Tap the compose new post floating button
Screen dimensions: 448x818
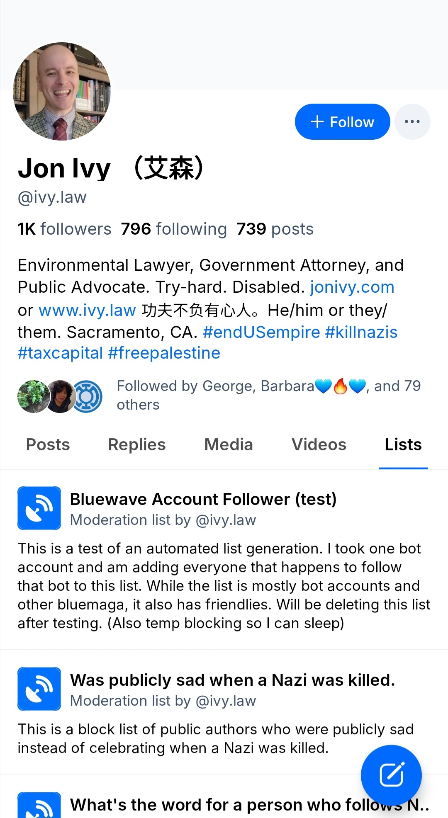(x=391, y=774)
